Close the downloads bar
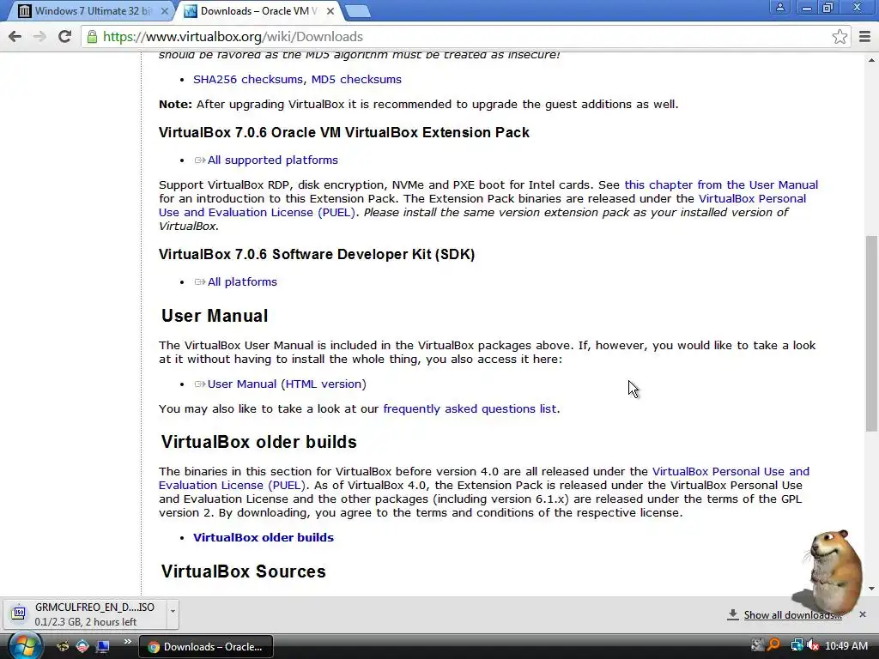The width and height of the screenshot is (879, 659). pos(863,614)
